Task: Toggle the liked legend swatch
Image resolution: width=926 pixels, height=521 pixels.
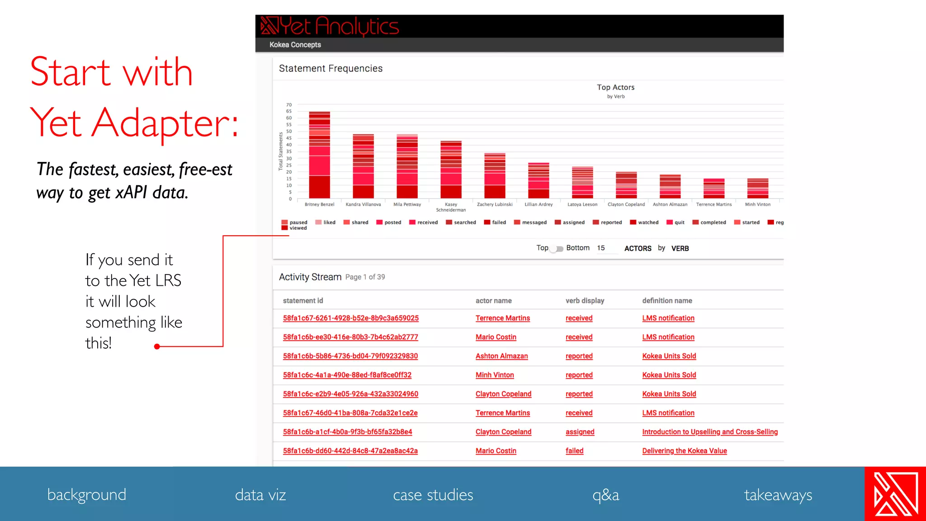Action: point(318,222)
